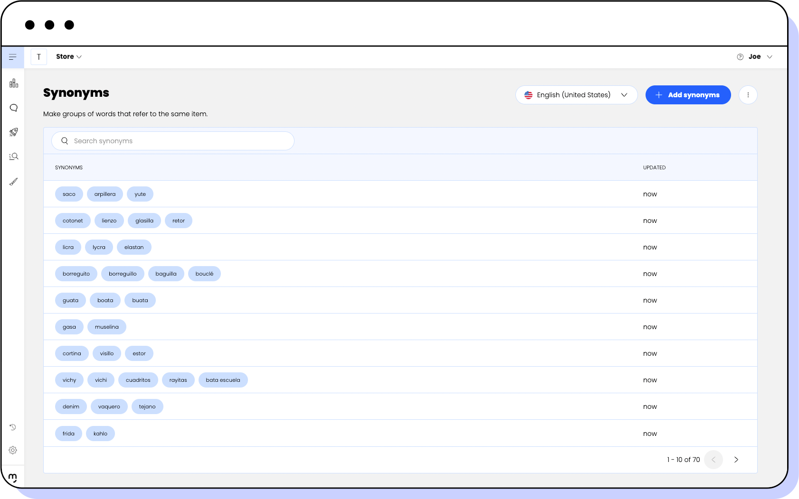Select the lienzo synonym chip
The height and width of the screenshot is (499, 799).
[109, 221]
